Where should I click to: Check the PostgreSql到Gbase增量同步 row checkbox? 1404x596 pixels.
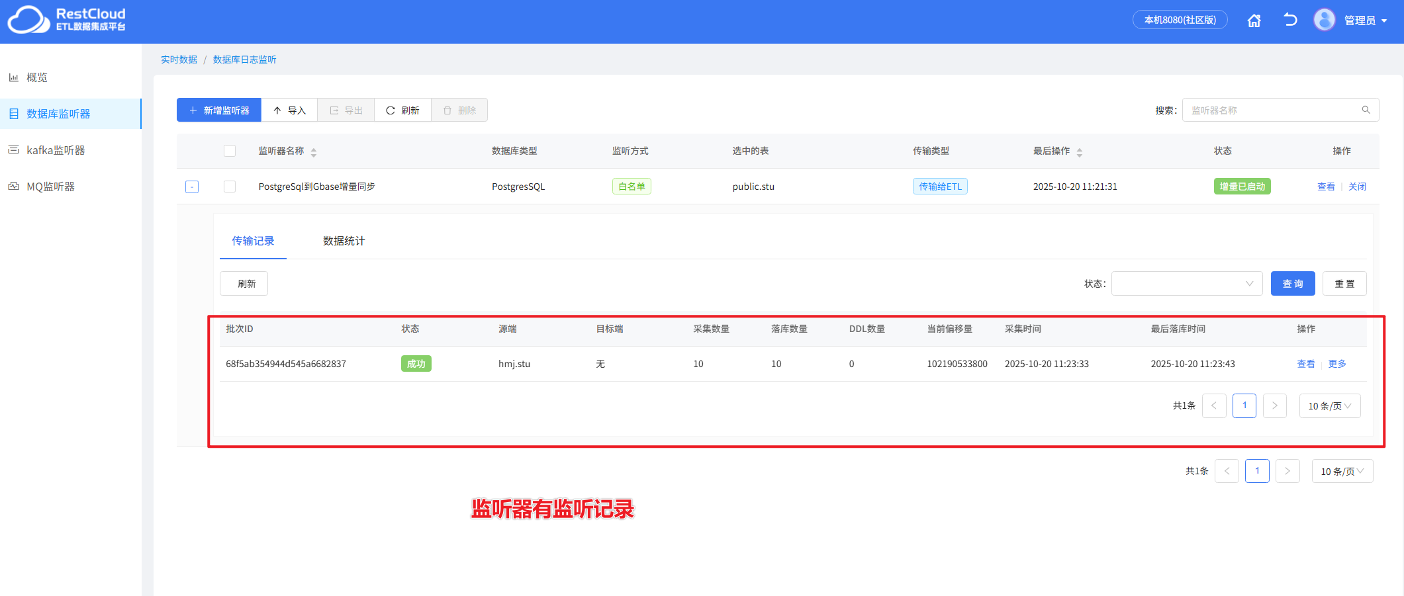230,186
